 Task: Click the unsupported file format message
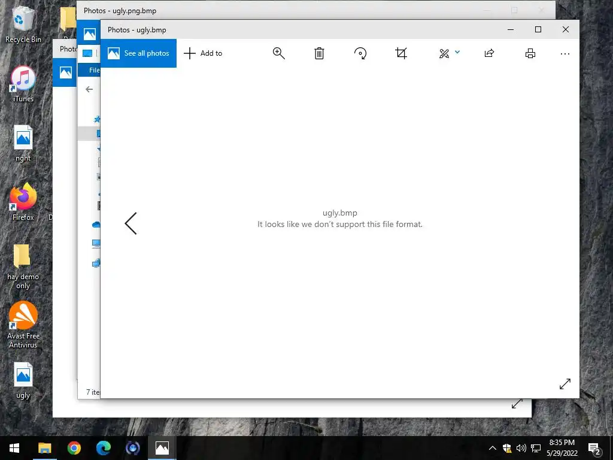click(340, 224)
